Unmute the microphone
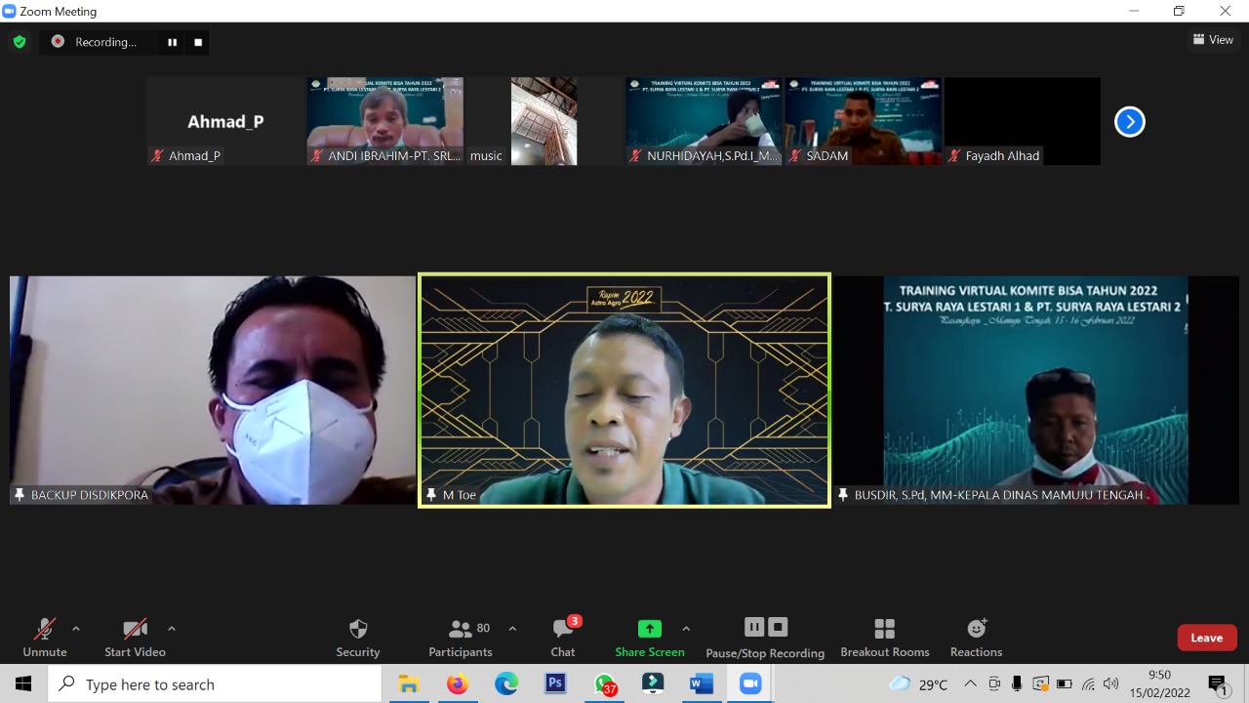 [45, 637]
